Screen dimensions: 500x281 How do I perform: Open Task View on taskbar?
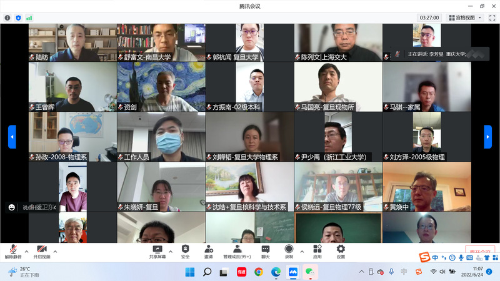[224, 272]
